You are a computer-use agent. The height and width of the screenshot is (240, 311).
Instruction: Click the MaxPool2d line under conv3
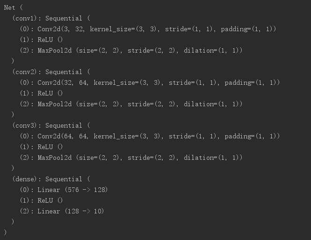pos(131,158)
